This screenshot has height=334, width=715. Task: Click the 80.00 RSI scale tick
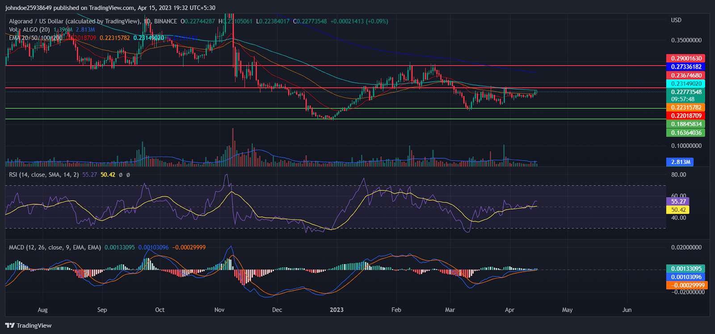(678, 175)
